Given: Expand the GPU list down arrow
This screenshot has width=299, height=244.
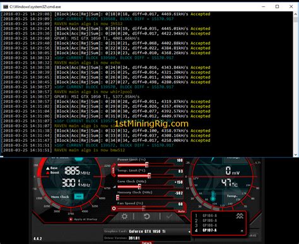Looking at the screenshot, I should coord(242,231).
